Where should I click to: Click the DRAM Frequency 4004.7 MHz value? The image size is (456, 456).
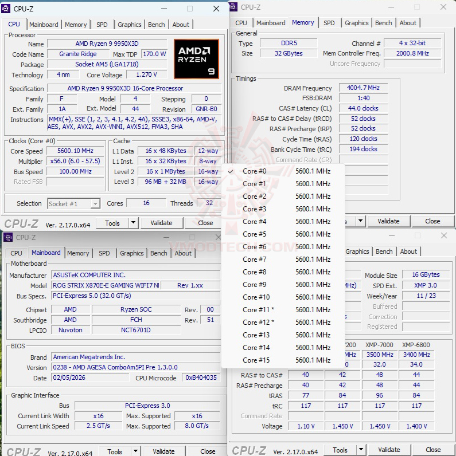pyautogui.click(x=363, y=88)
